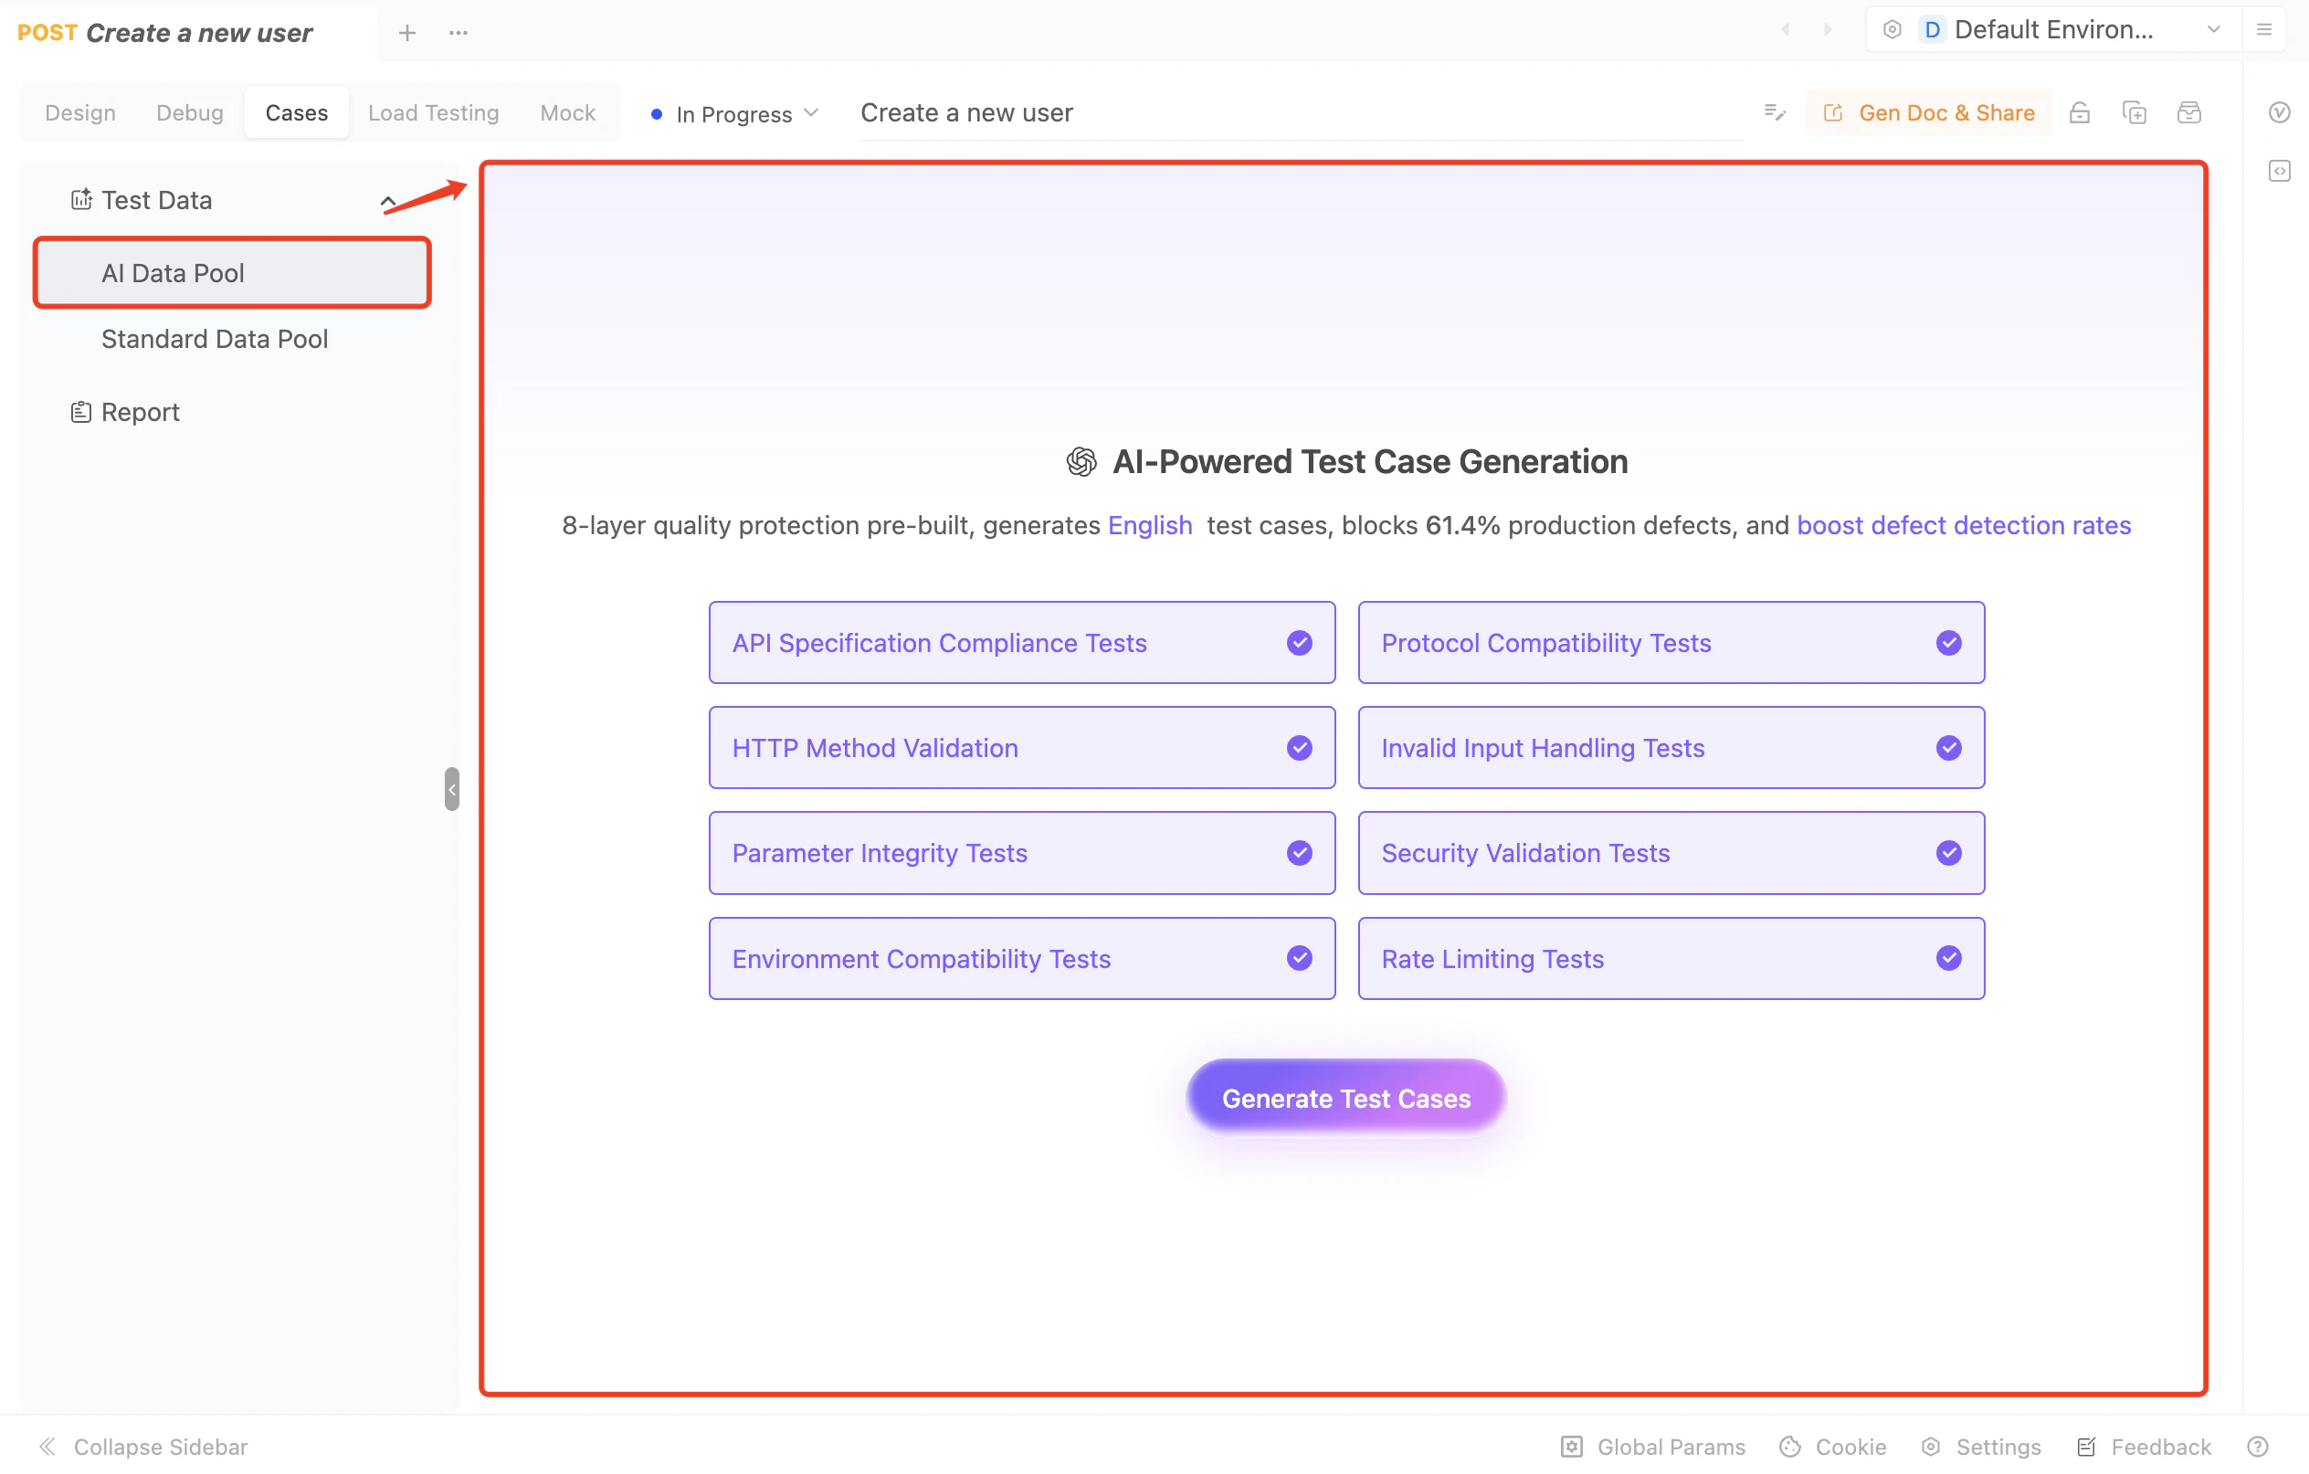Click the lock icon beside Gen Doc & Share

(x=2079, y=113)
